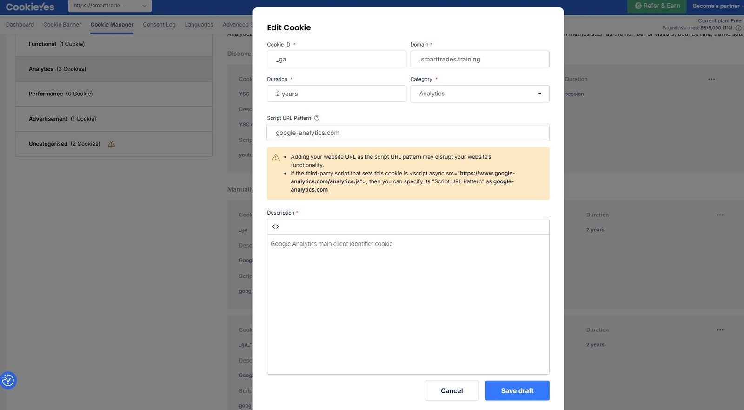Image resolution: width=744 pixels, height=410 pixels.
Task: Click the Cookie ID field containing _ga
Action: click(337, 59)
